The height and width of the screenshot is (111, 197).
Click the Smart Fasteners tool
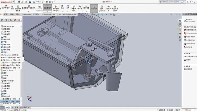click(x=39, y=8)
